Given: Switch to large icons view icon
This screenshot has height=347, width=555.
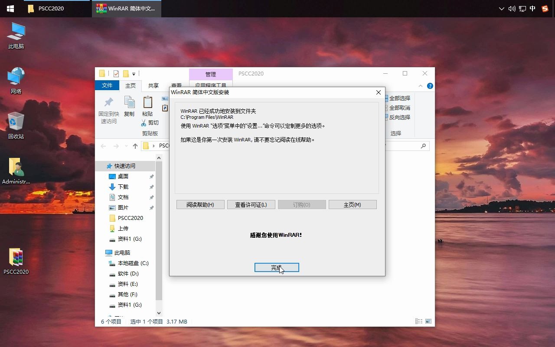Looking at the screenshot, I should (428, 321).
